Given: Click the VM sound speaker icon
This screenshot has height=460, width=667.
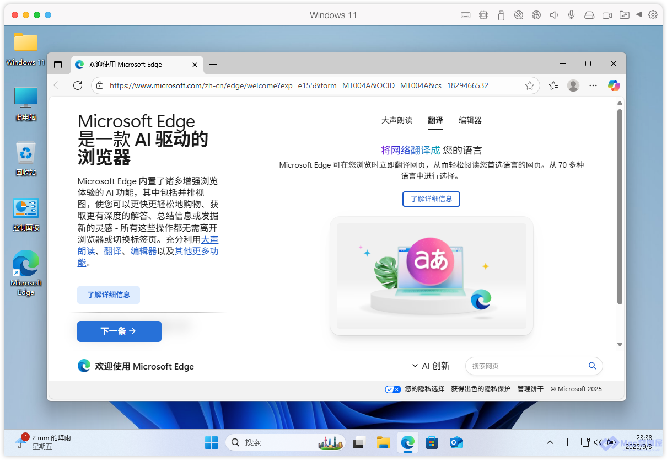Looking at the screenshot, I should pyautogui.click(x=554, y=15).
